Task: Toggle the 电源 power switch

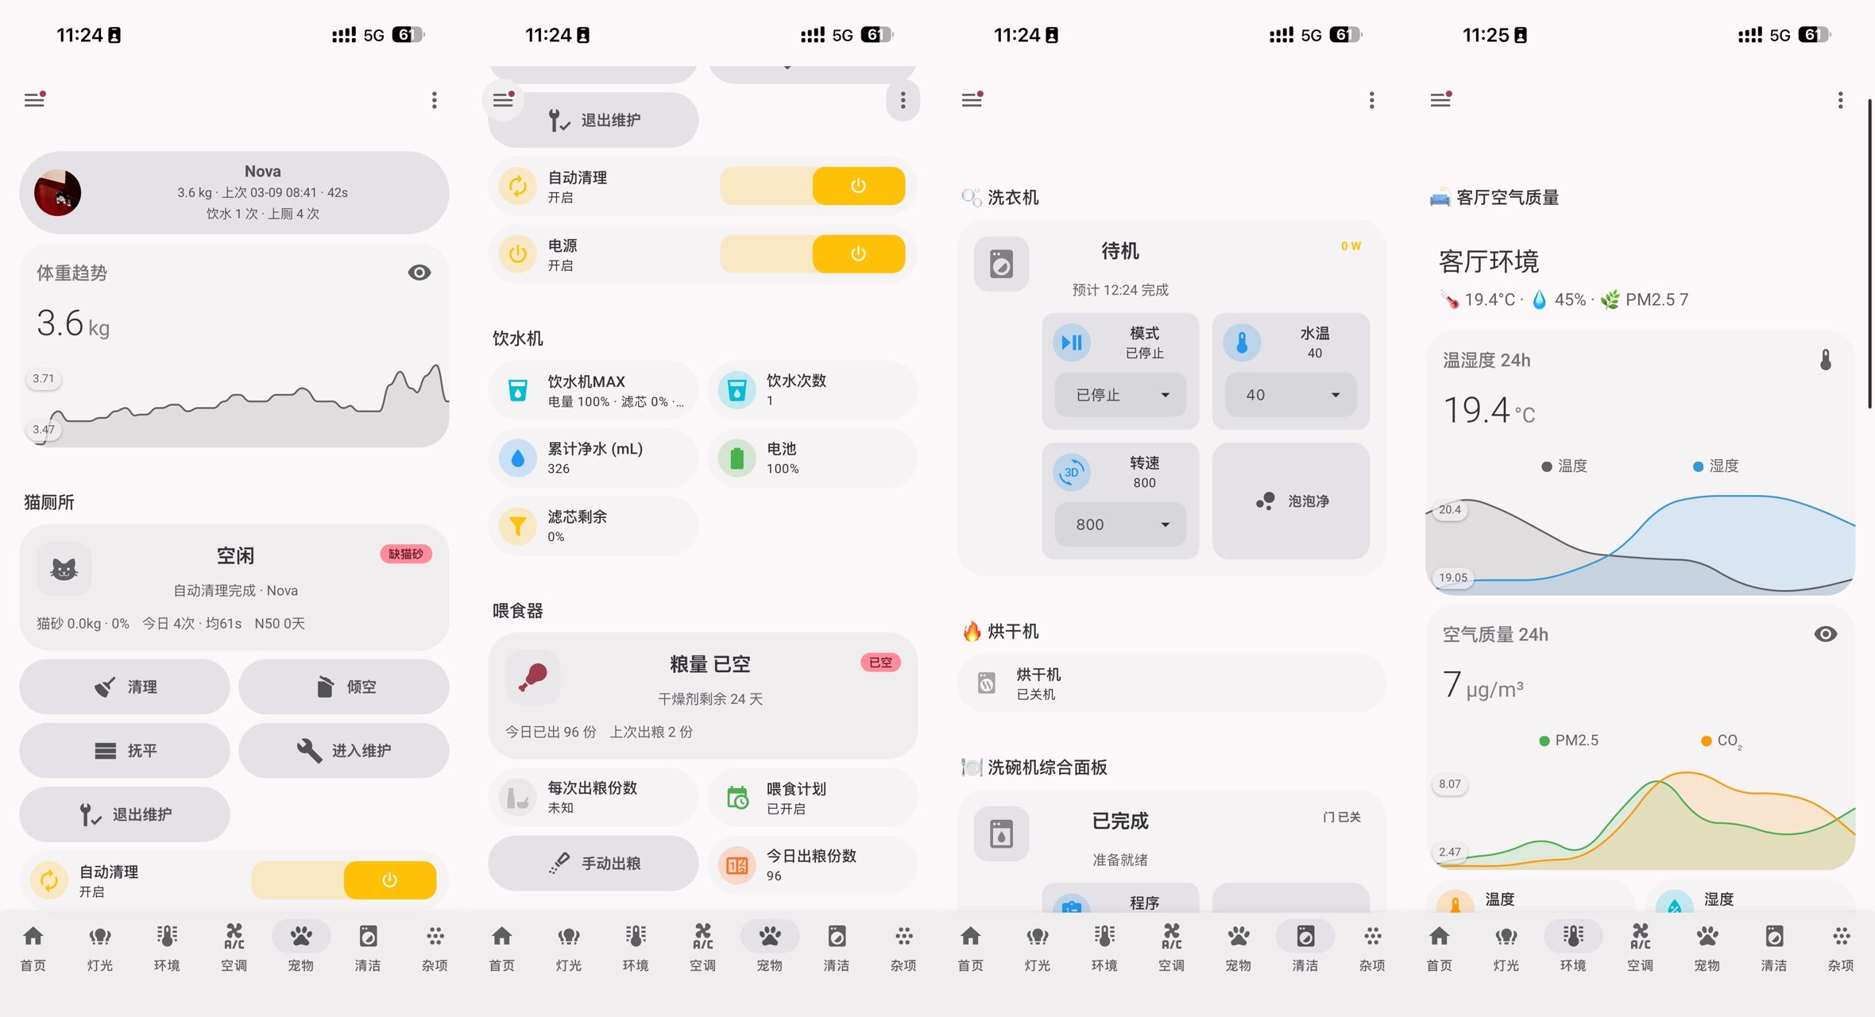Action: click(857, 254)
